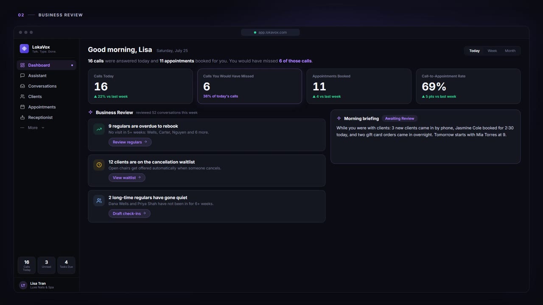Click the app.lokavox.com address bar
Screen dimensions: 543x305
point(270,32)
